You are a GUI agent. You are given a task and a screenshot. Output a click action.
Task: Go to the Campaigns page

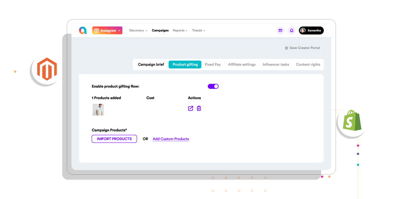click(x=160, y=31)
